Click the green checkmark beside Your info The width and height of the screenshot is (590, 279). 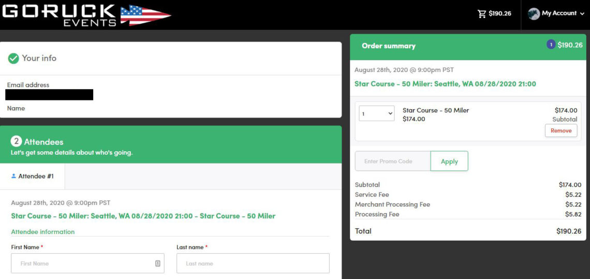pyautogui.click(x=13, y=58)
